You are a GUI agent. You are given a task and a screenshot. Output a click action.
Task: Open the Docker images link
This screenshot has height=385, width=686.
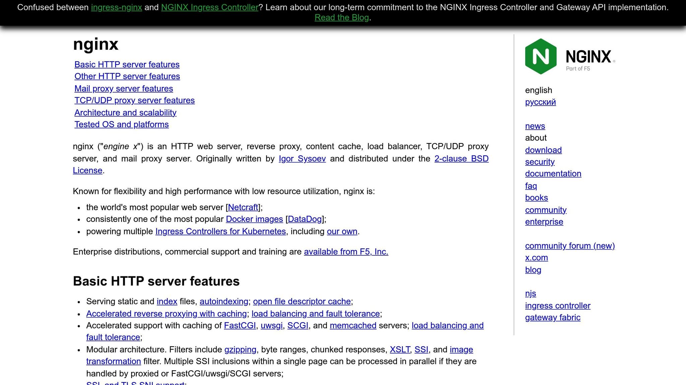coord(254,219)
